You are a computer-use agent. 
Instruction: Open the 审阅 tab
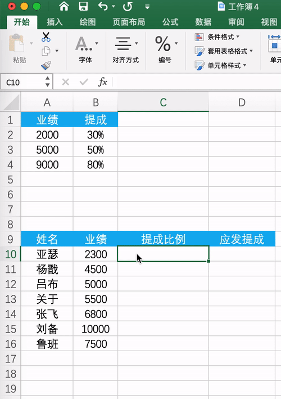click(236, 22)
